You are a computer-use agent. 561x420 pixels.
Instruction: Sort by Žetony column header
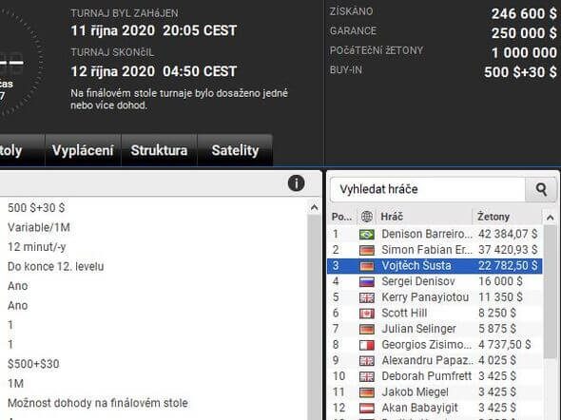(508, 217)
